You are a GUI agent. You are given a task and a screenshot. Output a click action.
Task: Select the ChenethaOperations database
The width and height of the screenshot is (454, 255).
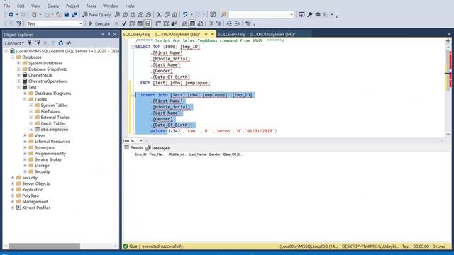tap(48, 81)
